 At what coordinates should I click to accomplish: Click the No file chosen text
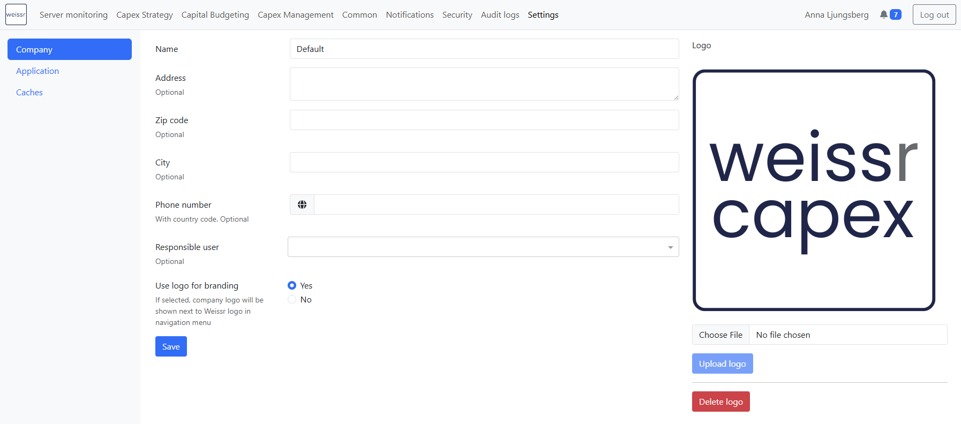coord(783,335)
